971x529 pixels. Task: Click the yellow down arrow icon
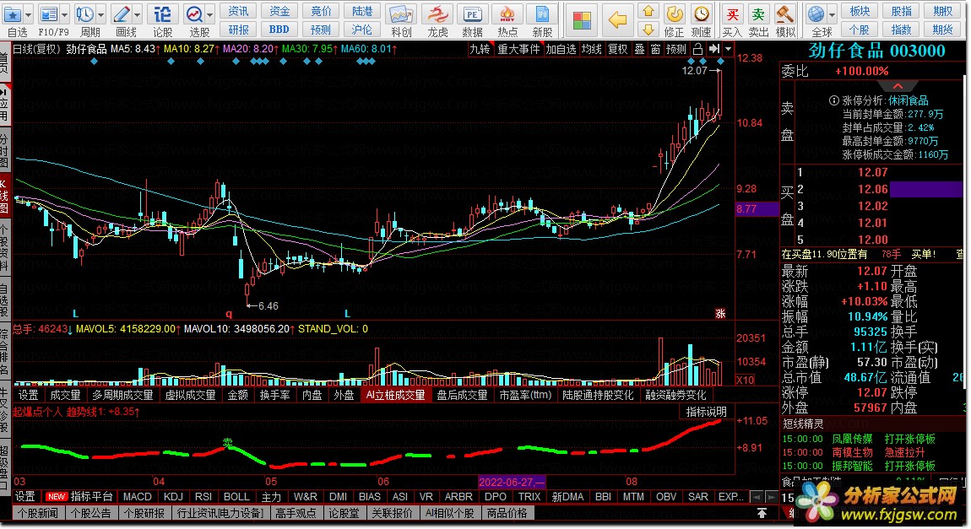tap(648, 29)
